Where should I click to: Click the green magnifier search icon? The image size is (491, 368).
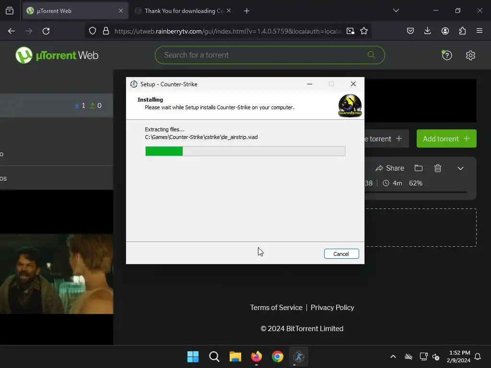coord(371,55)
